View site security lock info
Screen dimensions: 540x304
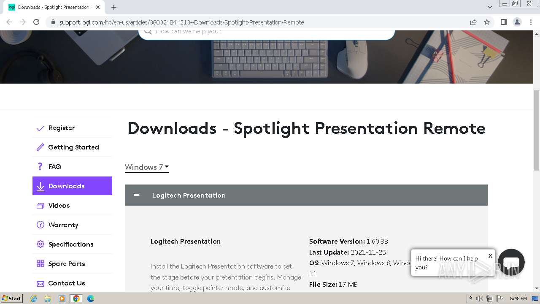pyautogui.click(x=52, y=22)
